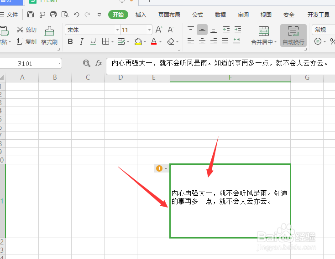Switch to 安全 tab
This screenshot has width=335, height=259.
tap(288, 15)
